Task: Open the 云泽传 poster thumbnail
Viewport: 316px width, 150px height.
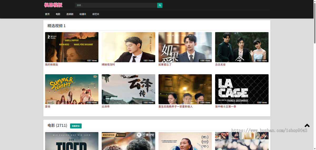Action: (129, 89)
